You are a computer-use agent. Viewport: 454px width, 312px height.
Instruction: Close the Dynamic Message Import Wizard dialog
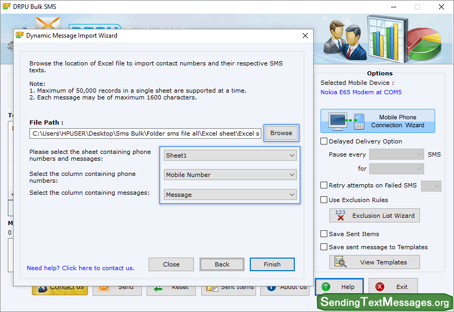[x=305, y=36]
